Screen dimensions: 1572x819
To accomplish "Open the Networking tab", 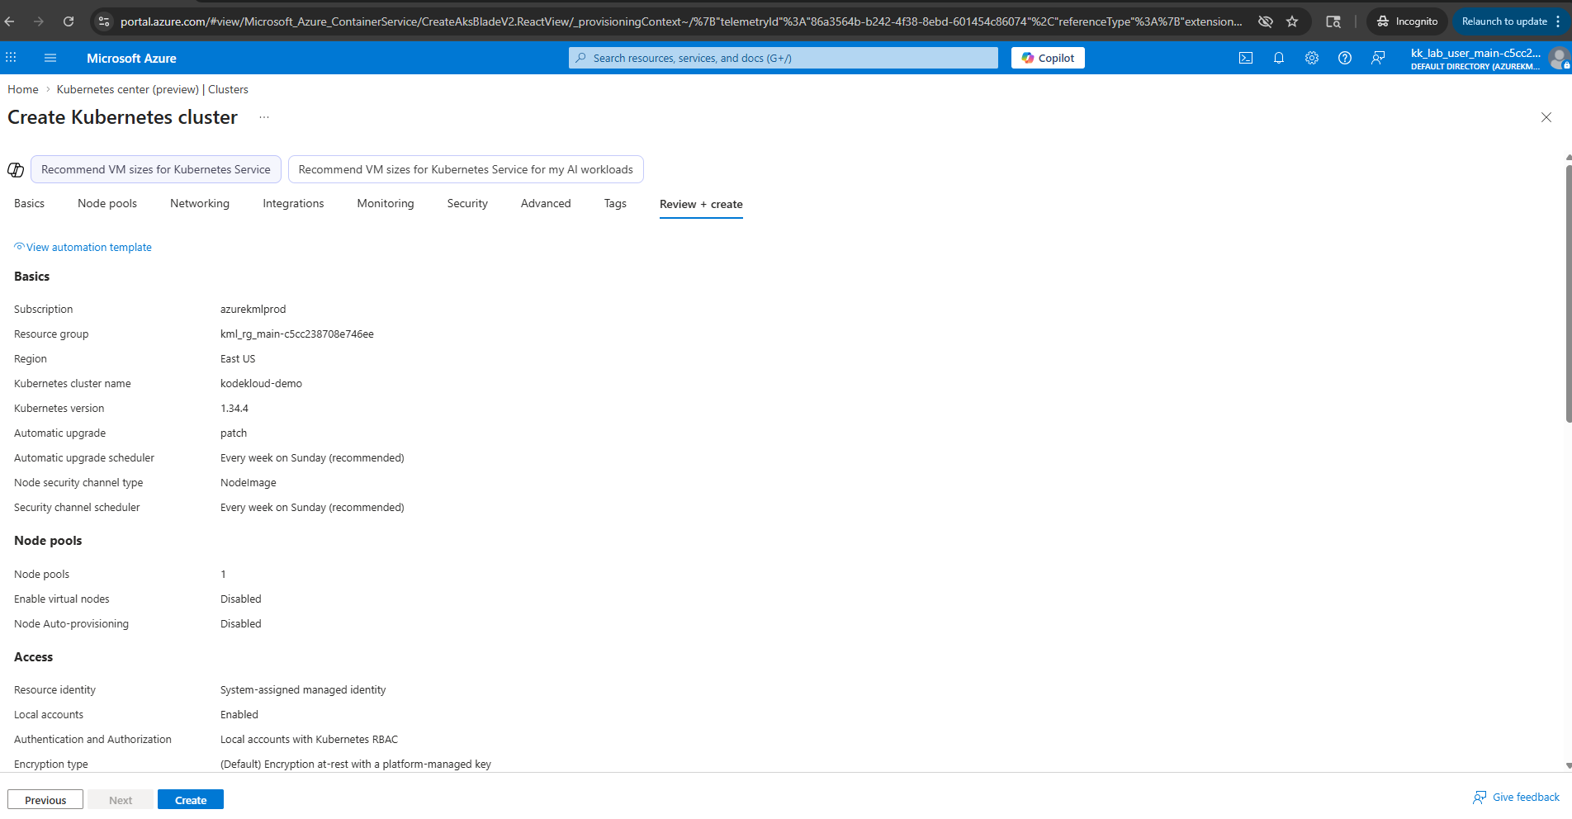I will click(x=200, y=204).
